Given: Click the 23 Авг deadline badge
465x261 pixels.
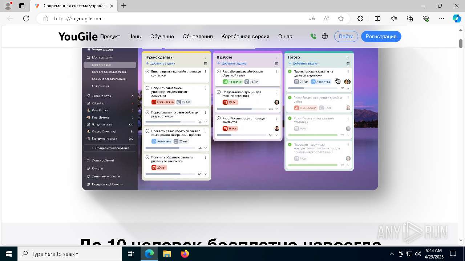Looking at the screenshot, I should click(x=230, y=103).
